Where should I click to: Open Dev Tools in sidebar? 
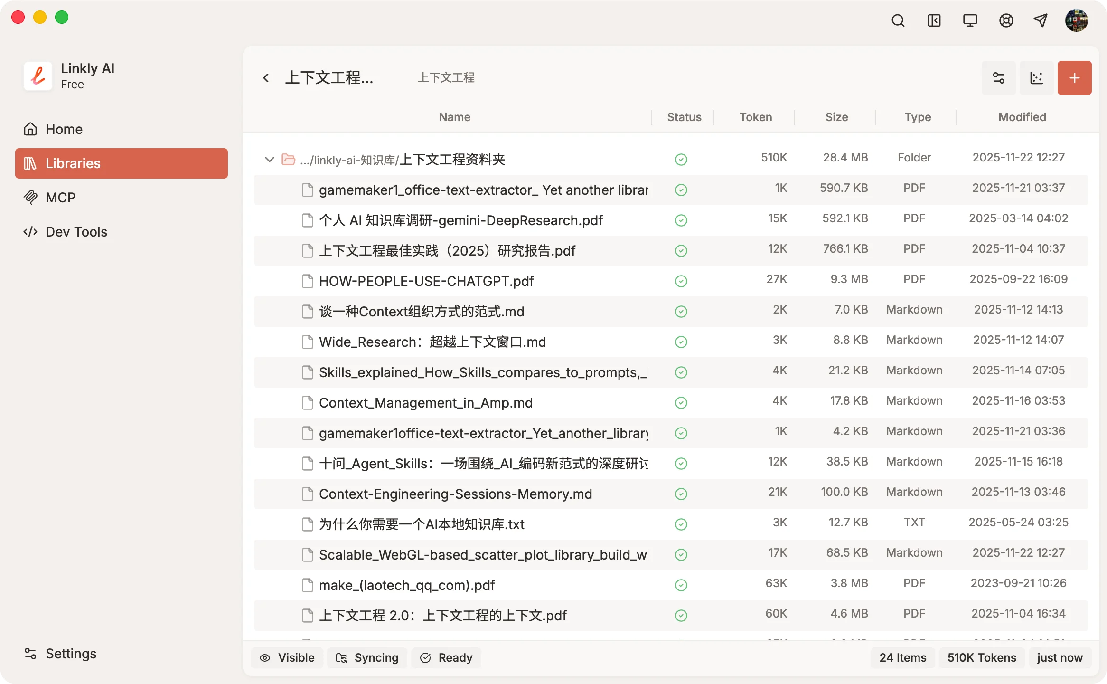tap(76, 232)
